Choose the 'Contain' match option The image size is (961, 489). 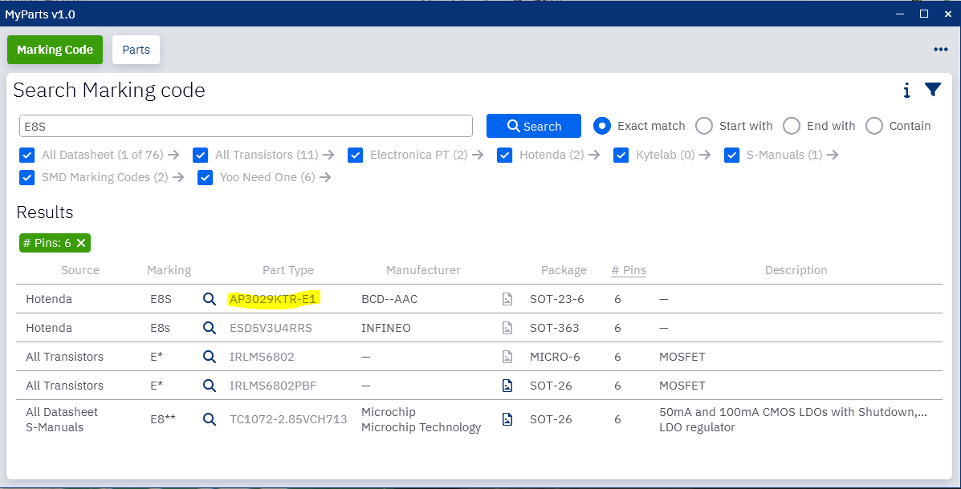coord(874,126)
